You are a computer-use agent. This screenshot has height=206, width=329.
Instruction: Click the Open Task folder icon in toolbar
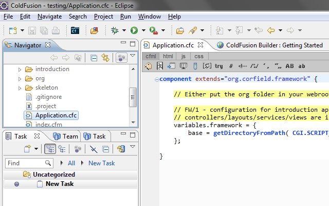click(180, 30)
